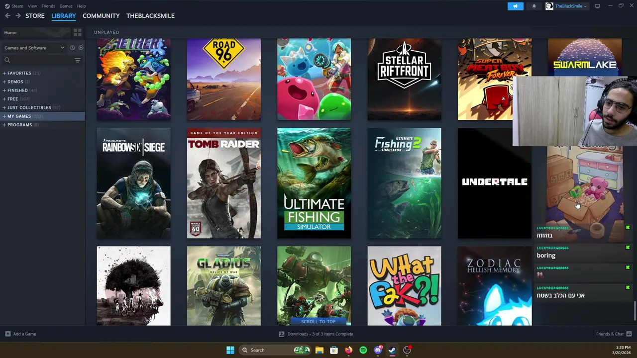Viewport: 637px width, 358px height.
Task: Open the notifications bell
Action: [534, 6]
